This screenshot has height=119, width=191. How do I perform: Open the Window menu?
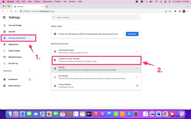[72, 2]
